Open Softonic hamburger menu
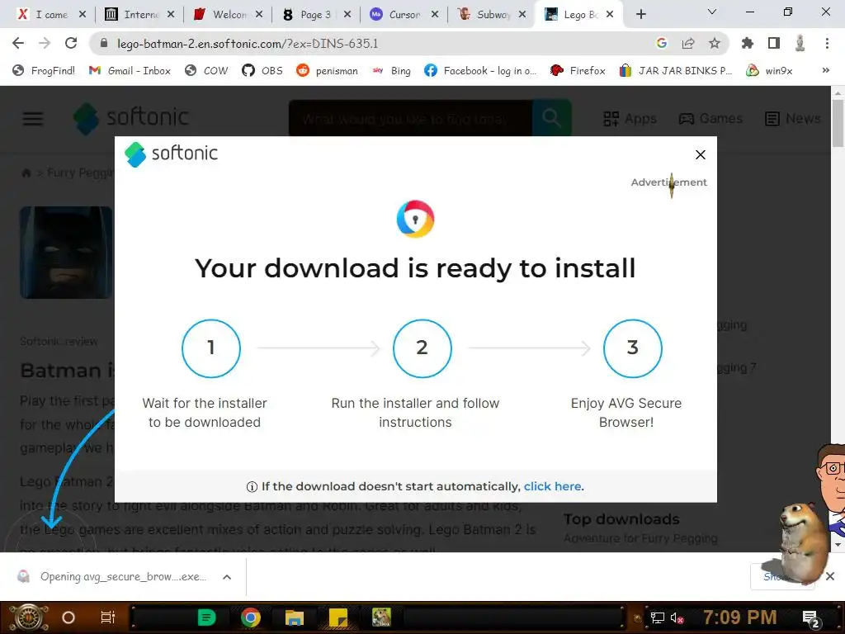This screenshot has height=634, width=845. pos(33,119)
